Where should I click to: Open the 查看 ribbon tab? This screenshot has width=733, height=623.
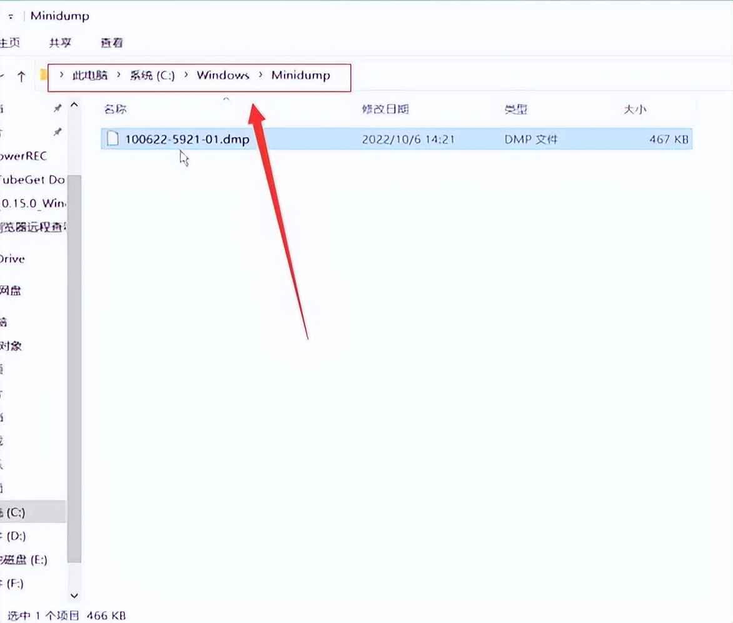[x=112, y=43]
